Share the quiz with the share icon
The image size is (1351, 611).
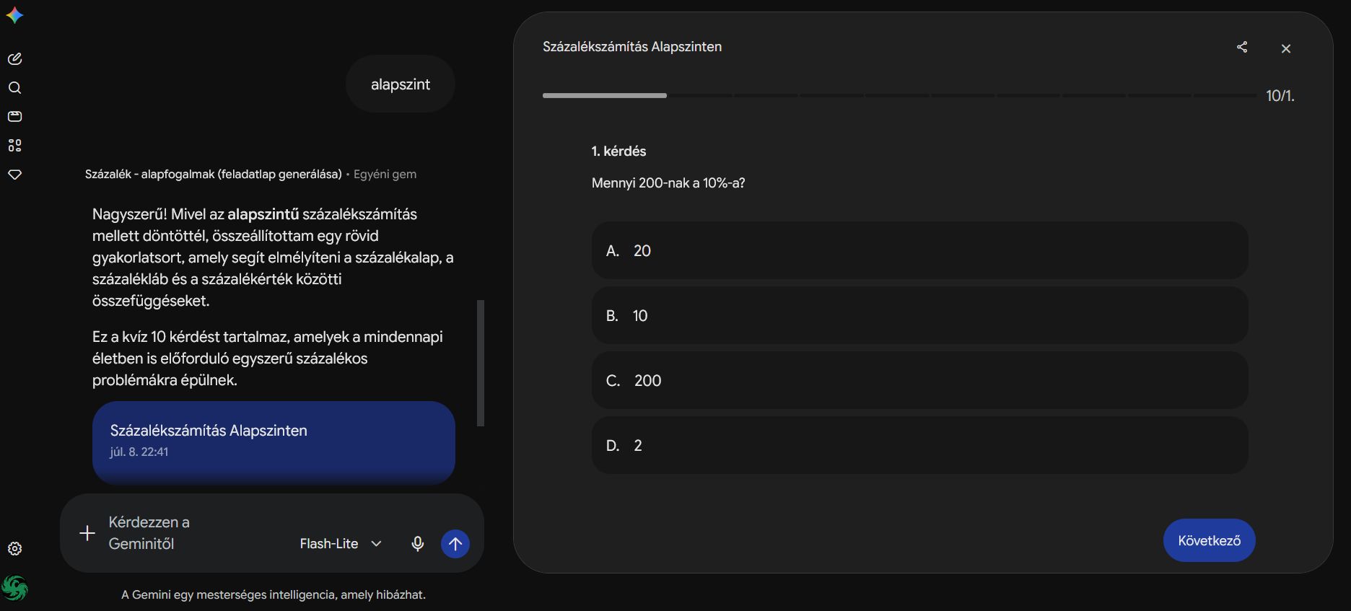pos(1242,47)
